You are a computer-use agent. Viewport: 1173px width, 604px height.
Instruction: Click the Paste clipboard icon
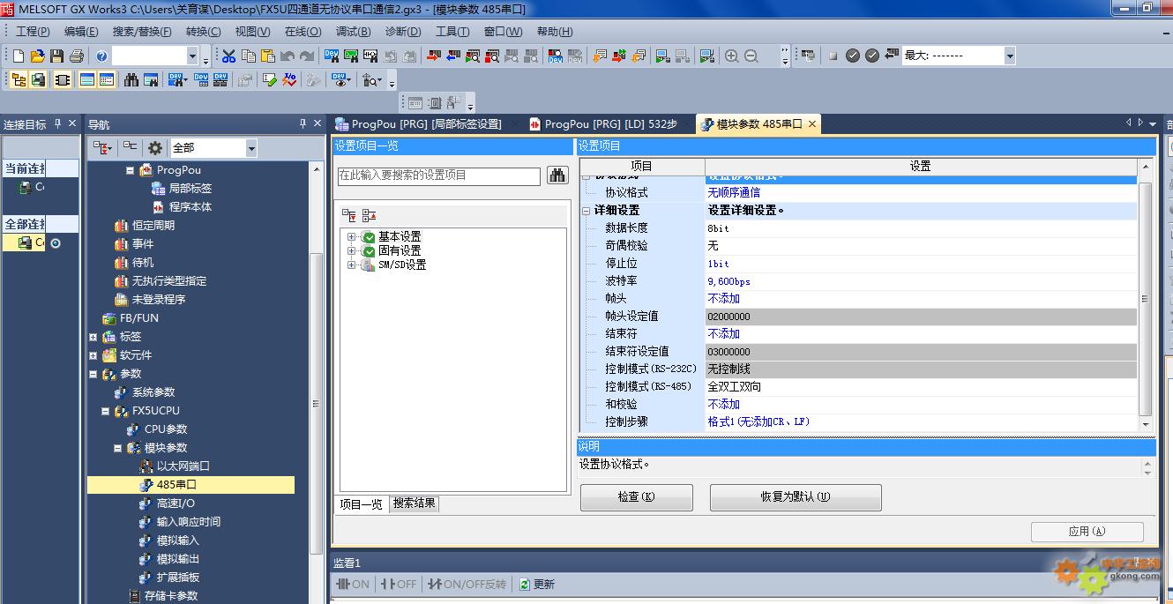[267, 56]
